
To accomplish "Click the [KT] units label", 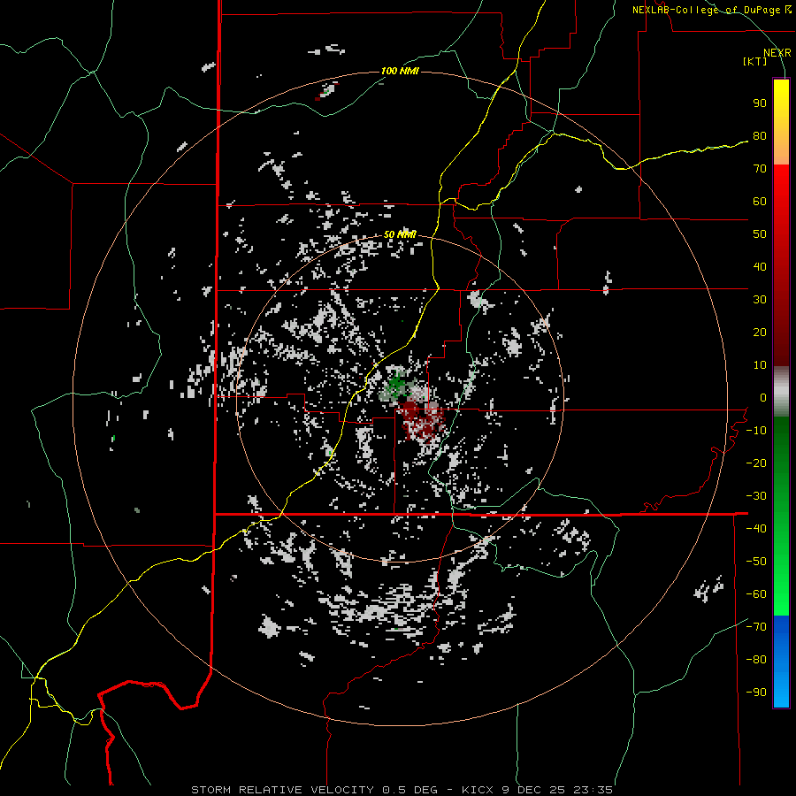I will [755, 61].
